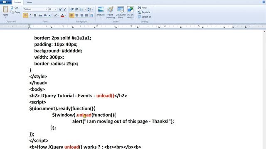Image resolution: width=266 pixels, height=149 pixels.
Task: Toggle Superscript formatting
Action: pos(50,15)
